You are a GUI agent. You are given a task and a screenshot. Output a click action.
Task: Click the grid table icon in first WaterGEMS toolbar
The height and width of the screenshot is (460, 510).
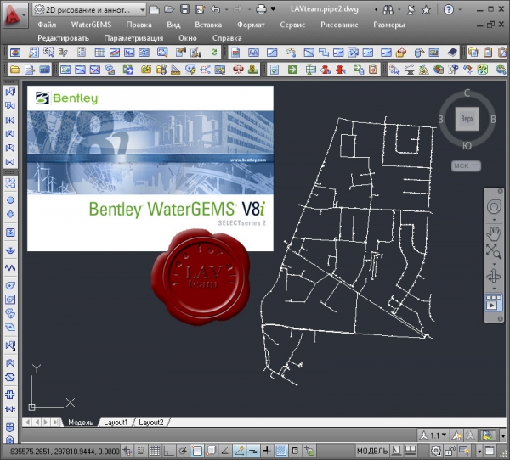click(99, 52)
